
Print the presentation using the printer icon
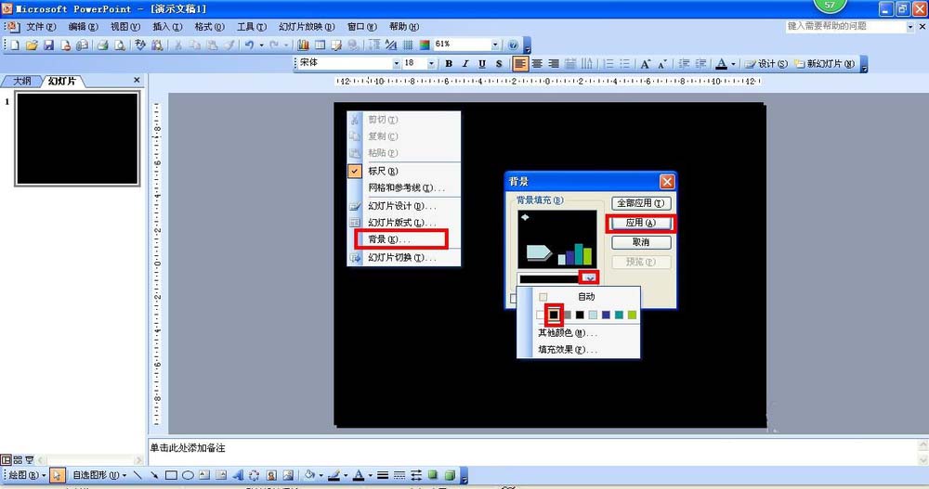tap(102, 45)
